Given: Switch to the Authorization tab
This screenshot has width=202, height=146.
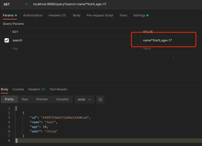Looking at the screenshot, I should (33, 15).
